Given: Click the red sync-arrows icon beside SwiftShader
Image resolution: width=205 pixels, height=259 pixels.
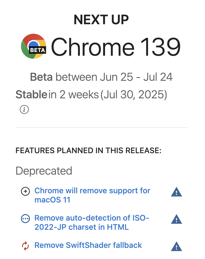Looking at the screenshot, I should [25, 246].
